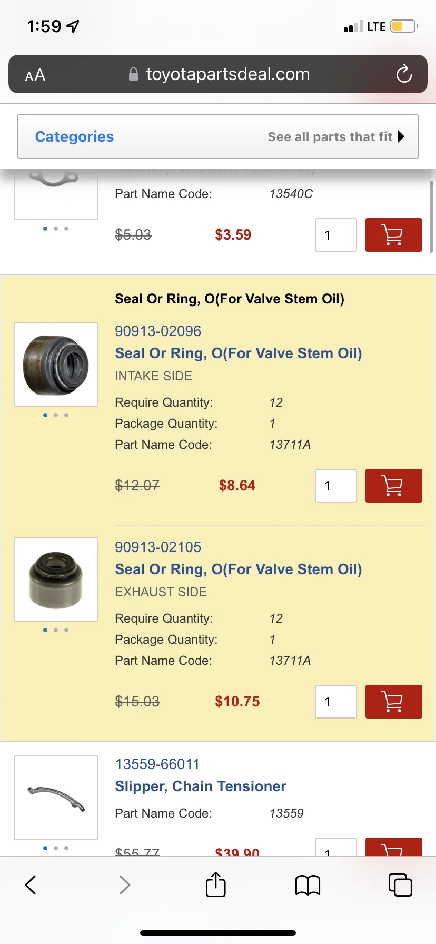Open the Slipper, Chain Tensioner link
This screenshot has width=436, height=944.
200,786
